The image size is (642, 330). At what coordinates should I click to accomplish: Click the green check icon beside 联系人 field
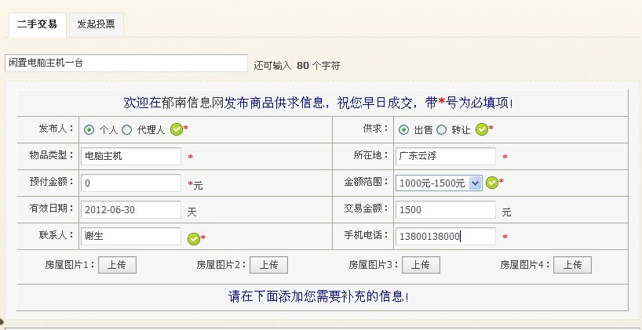click(194, 239)
